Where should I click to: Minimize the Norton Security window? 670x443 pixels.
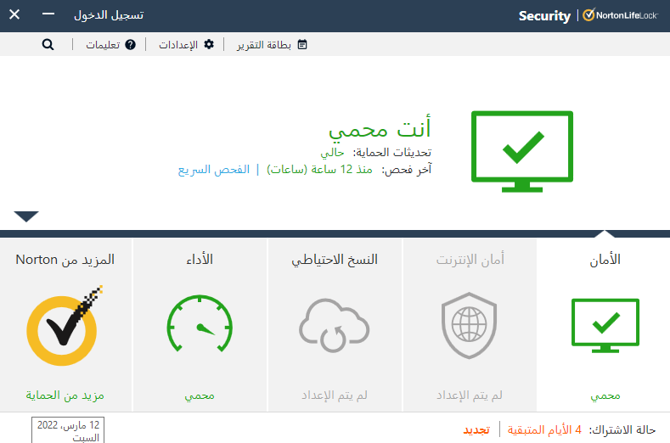click(x=48, y=14)
